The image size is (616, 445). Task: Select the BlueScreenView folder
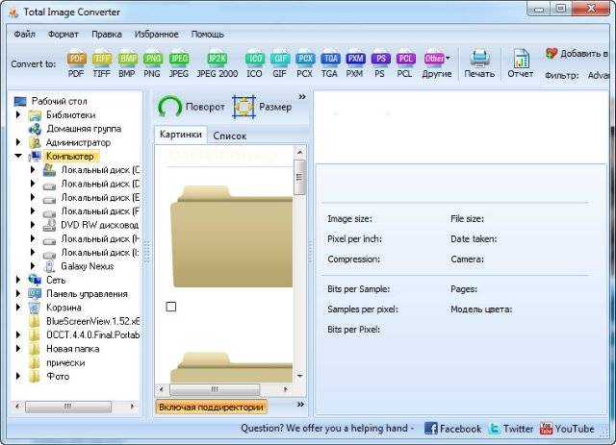point(92,321)
